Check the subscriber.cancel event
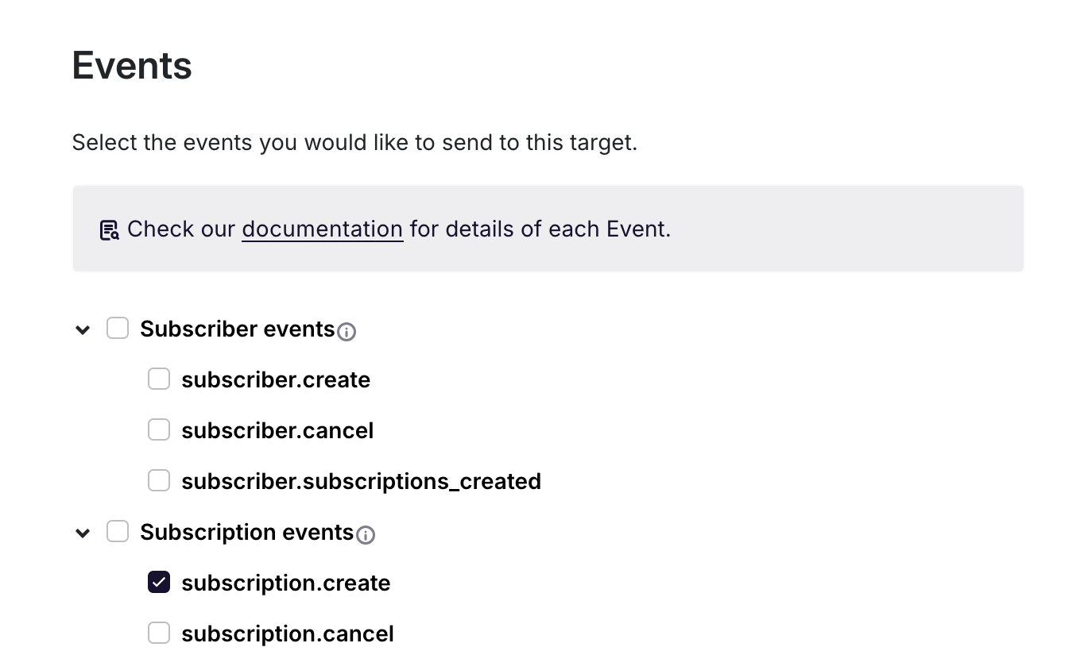The width and height of the screenshot is (1065, 670). point(159,429)
